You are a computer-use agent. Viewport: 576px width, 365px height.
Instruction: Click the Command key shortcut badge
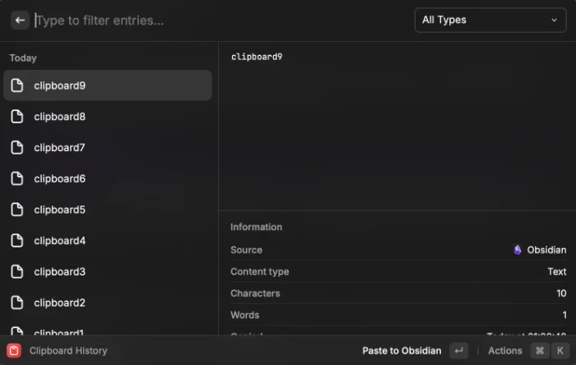point(539,350)
